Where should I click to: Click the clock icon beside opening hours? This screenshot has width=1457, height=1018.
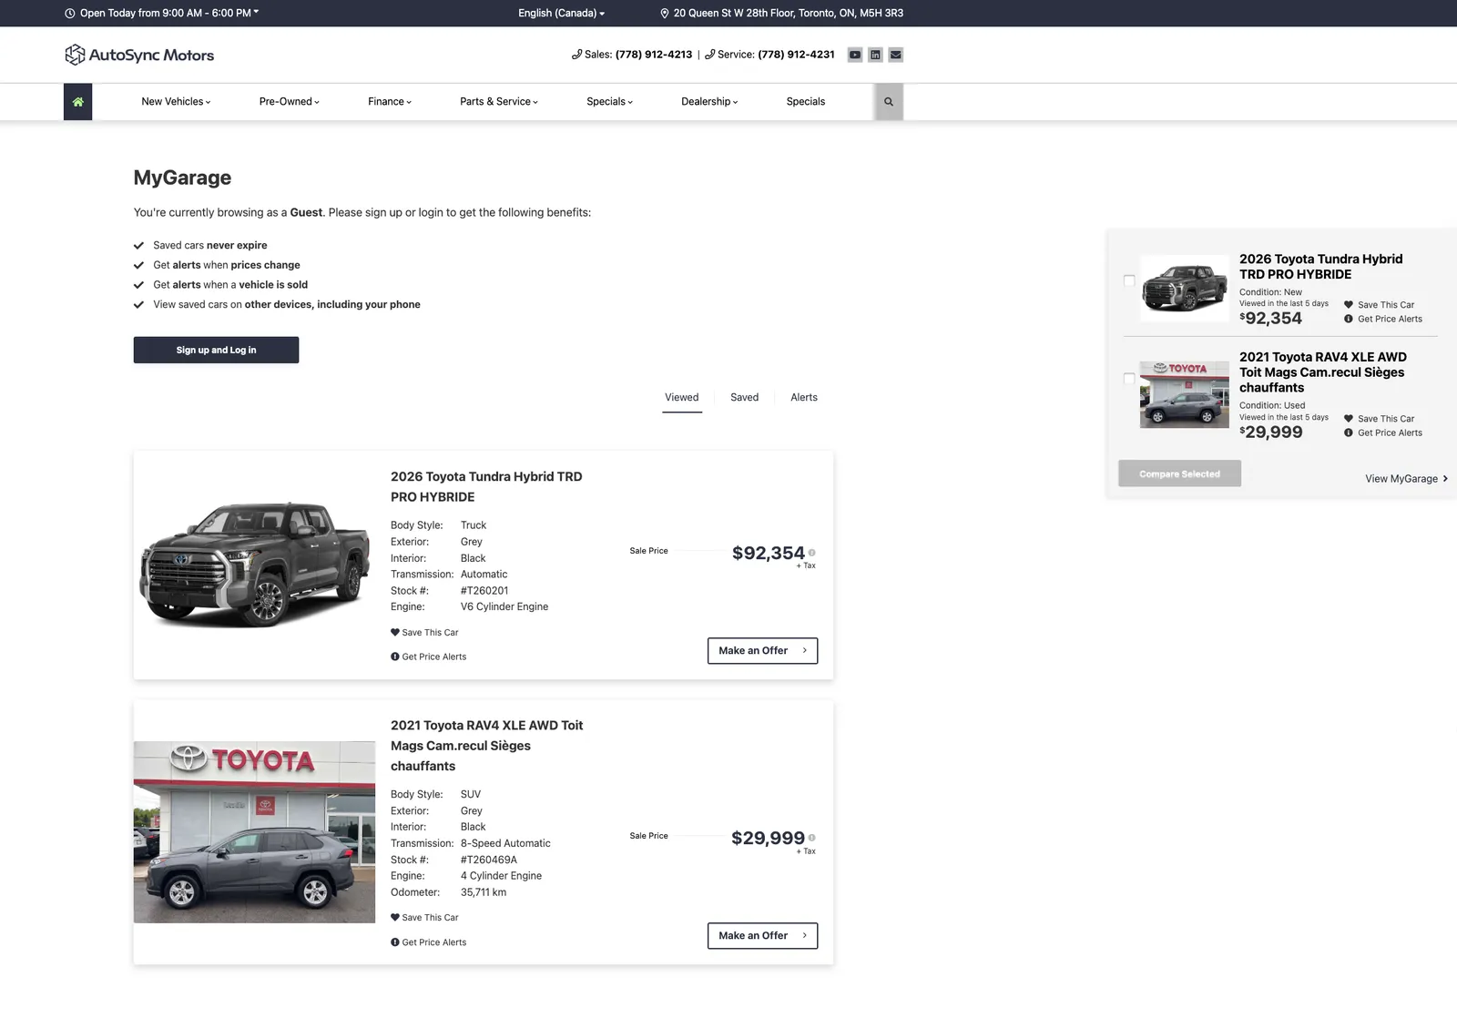[x=69, y=14]
